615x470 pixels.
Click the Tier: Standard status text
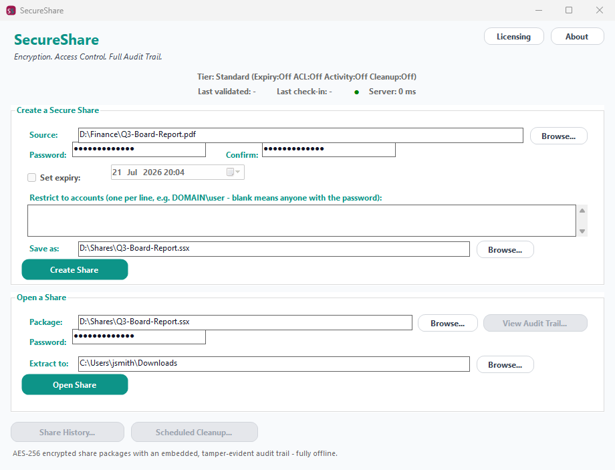point(307,77)
